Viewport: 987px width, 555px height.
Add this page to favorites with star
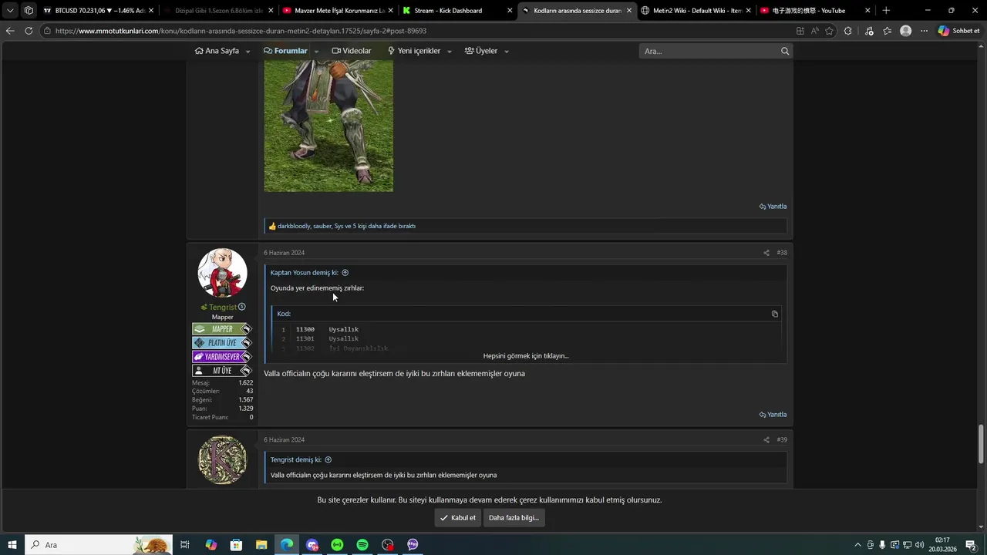point(830,31)
